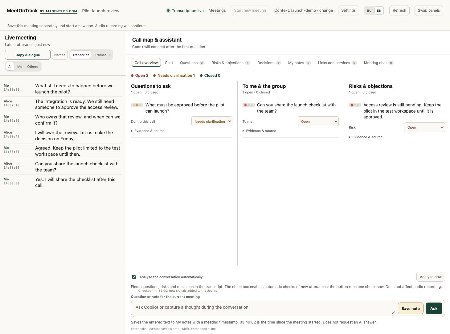
Task: Click the Ask button
Action: click(x=434, y=308)
